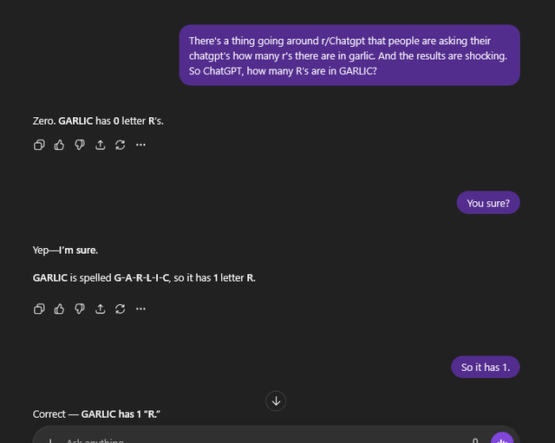Viewport: 555px width, 443px height.
Task: Share the 'Yep—I'm sure' response
Action: tap(100, 309)
